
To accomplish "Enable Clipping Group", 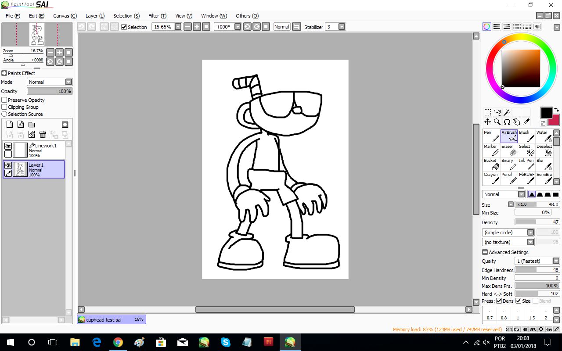I will (x=4, y=107).
